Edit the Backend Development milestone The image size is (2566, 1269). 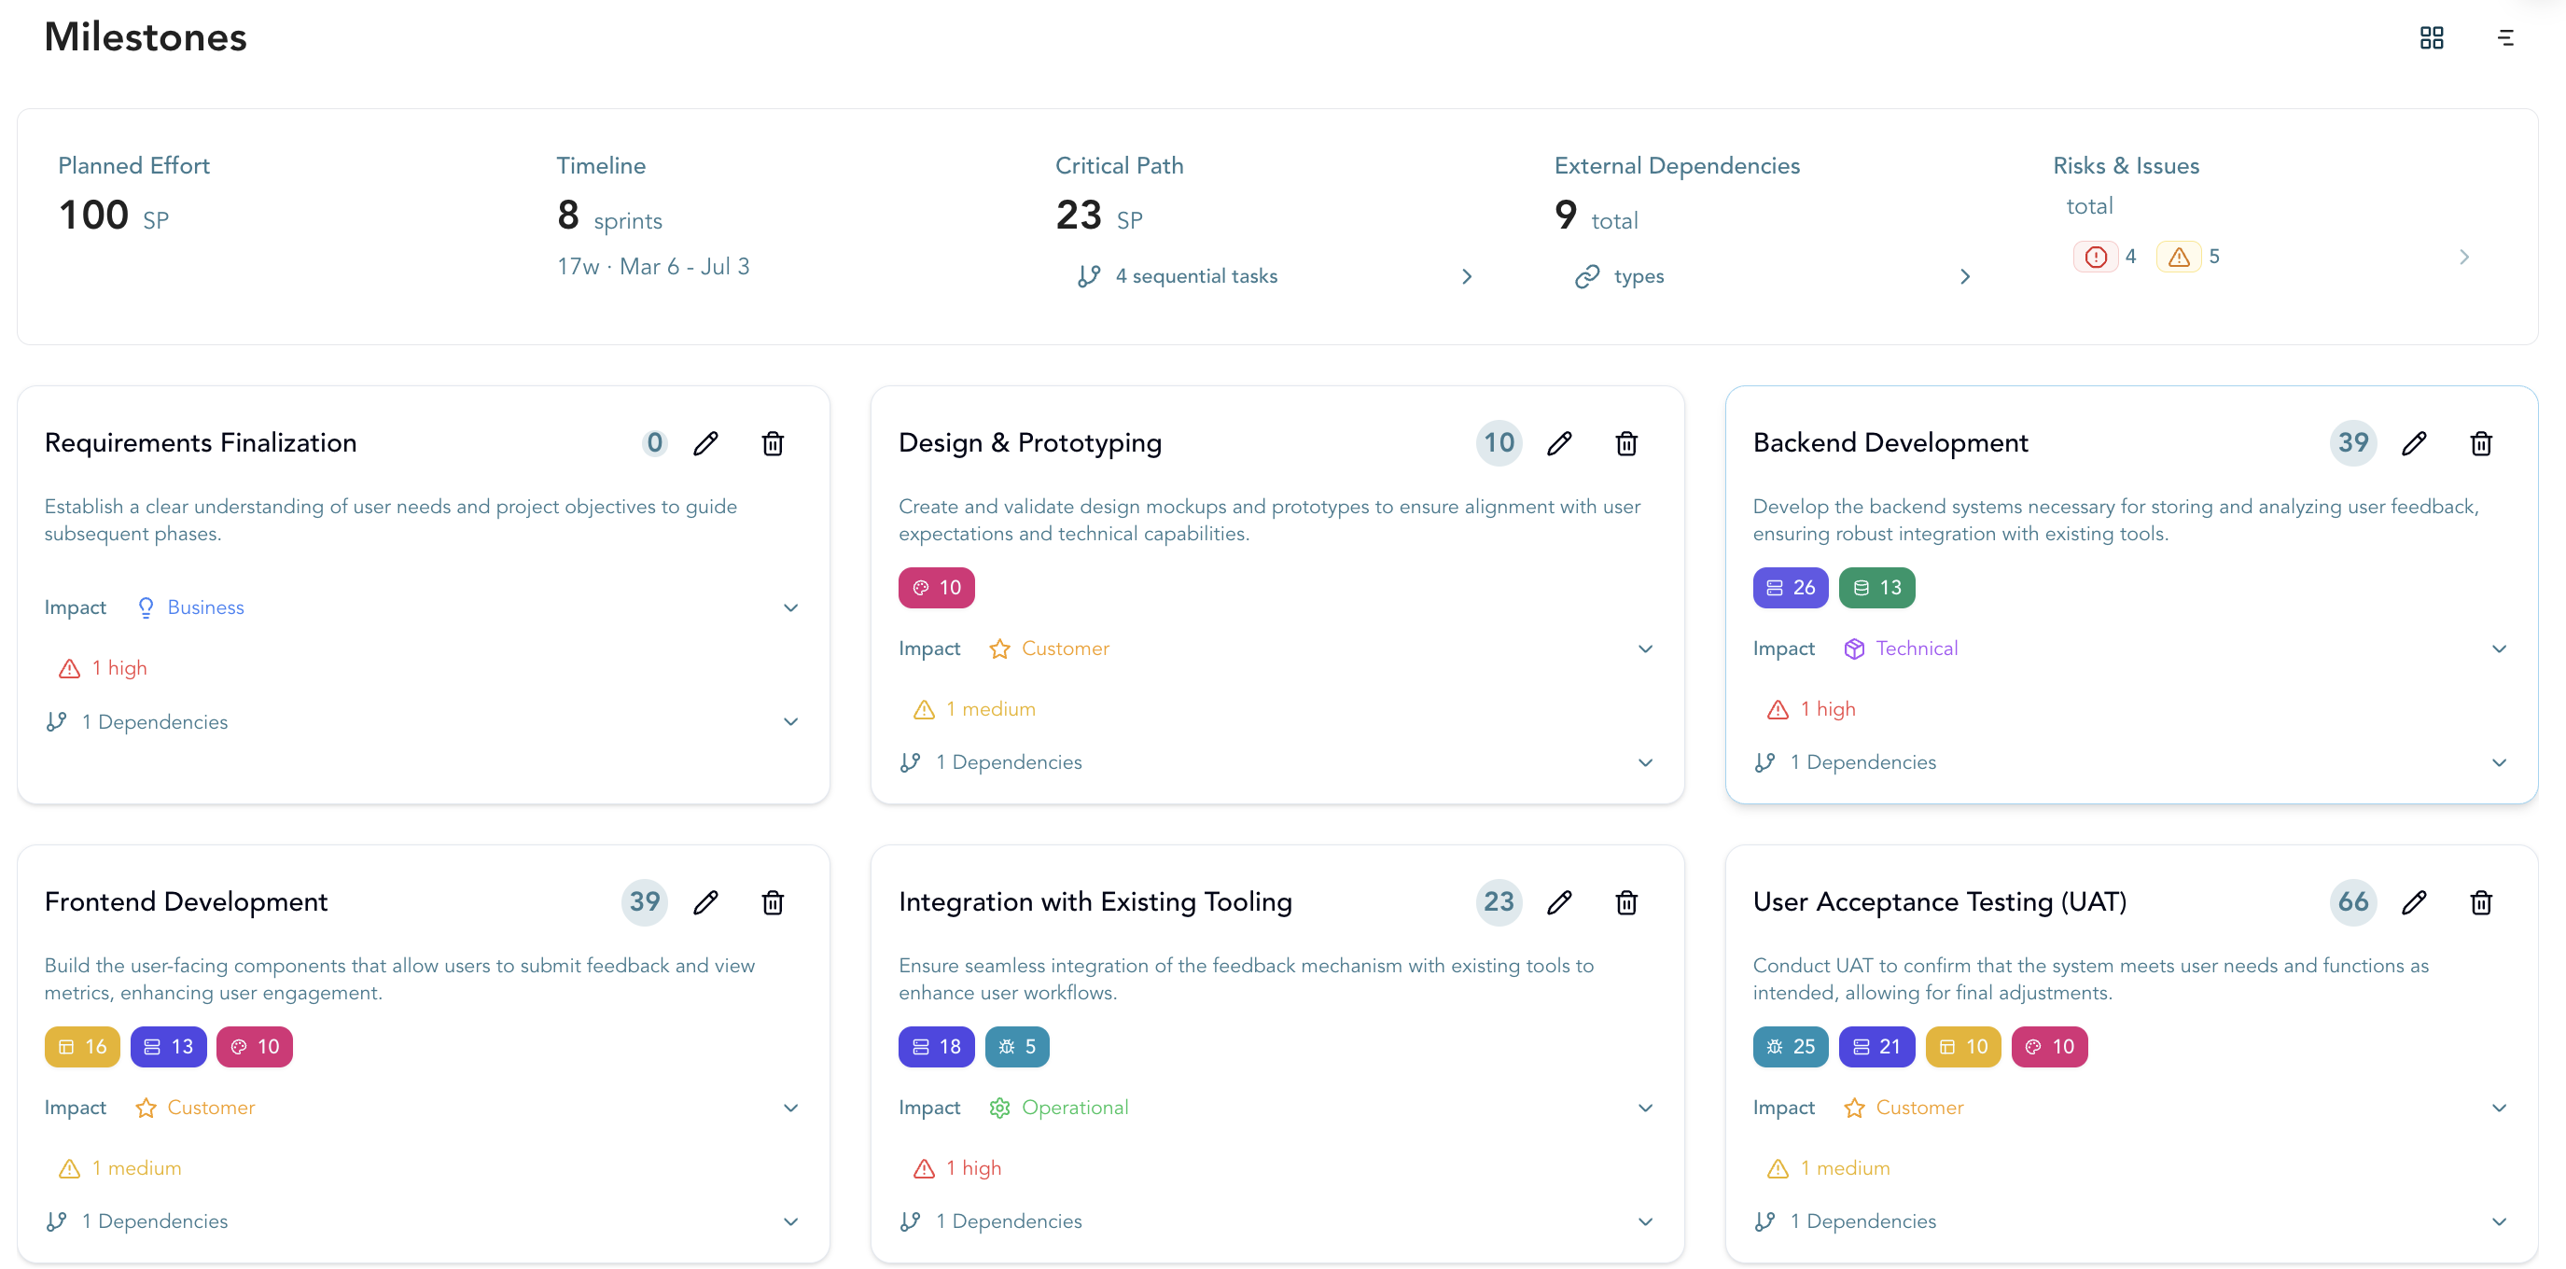coord(2415,443)
